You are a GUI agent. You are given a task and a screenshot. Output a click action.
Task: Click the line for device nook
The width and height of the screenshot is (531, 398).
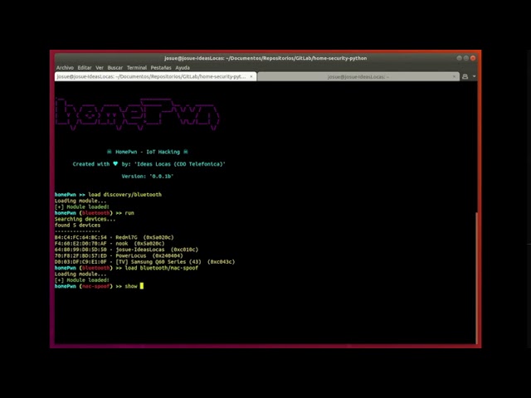110,244
